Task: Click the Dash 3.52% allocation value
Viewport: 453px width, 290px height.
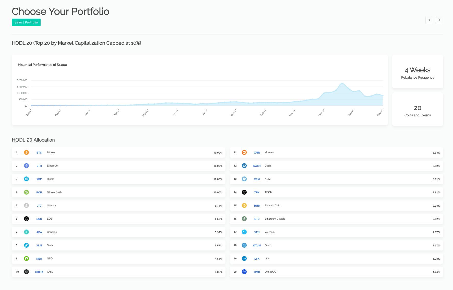Action: (436, 166)
